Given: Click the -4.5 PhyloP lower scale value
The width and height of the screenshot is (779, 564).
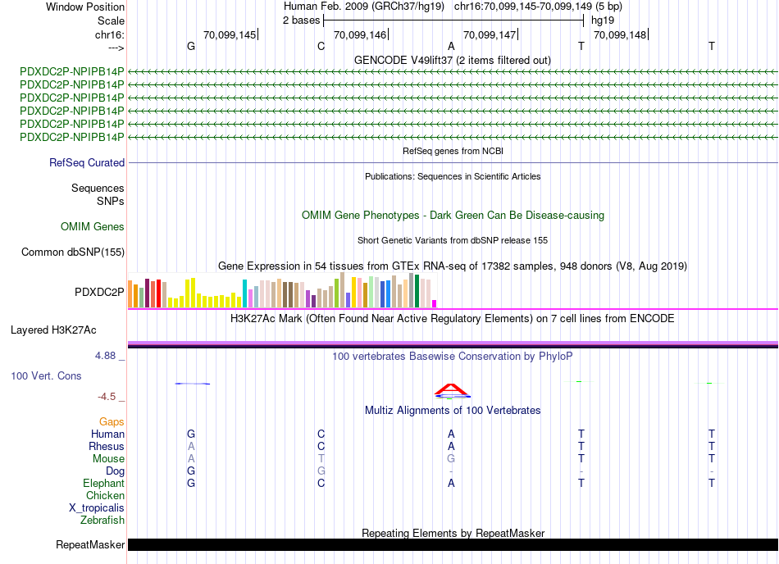Looking at the screenshot, I should 107,396.
